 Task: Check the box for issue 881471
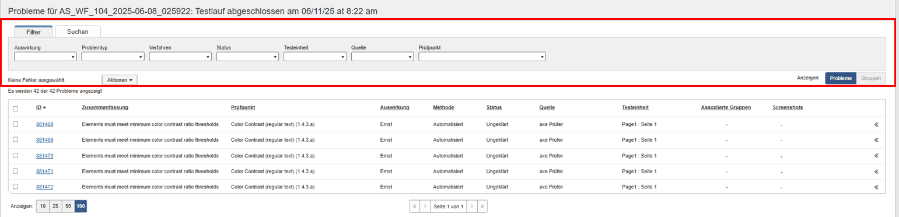pyautogui.click(x=15, y=171)
